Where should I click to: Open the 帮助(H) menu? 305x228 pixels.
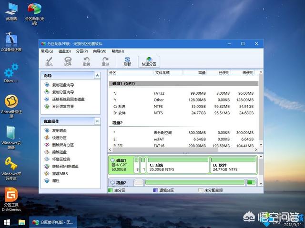pyautogui.click(x=118, y=51)
